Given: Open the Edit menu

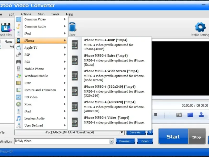Looking at the screenshot, I should point(11,14).
